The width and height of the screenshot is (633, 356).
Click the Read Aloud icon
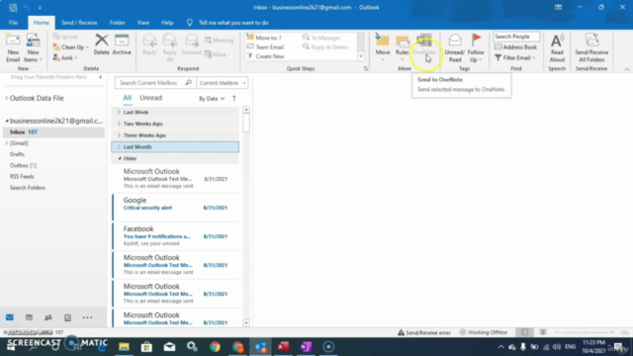pos(557,41)
